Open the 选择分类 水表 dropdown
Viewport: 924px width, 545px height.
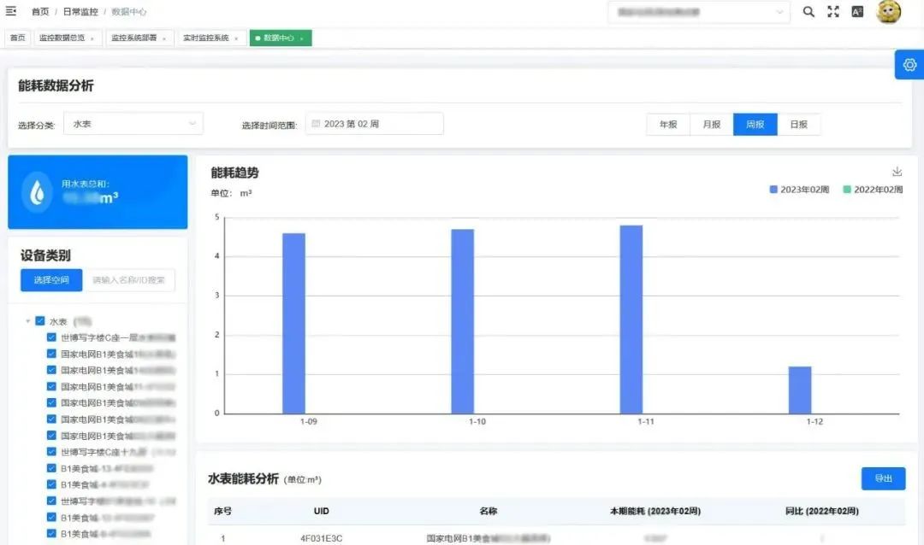pyautogui.click(x=133, y=124)
